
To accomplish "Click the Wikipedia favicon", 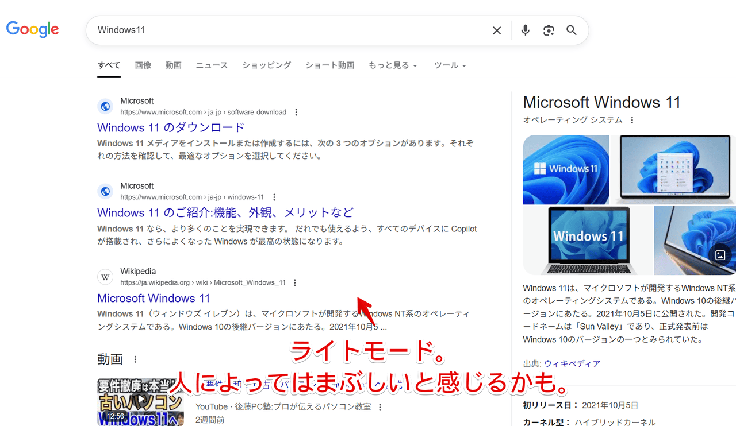I will point(105,277).
